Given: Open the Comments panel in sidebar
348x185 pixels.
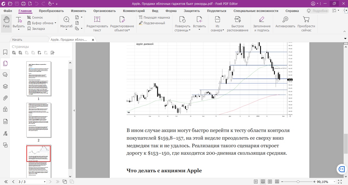Looking at the screenshot, I should [x=5, y=75].
